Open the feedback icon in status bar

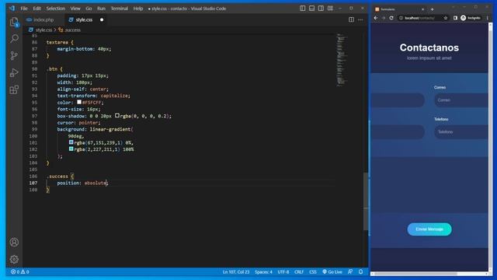[x=350, y=271]
